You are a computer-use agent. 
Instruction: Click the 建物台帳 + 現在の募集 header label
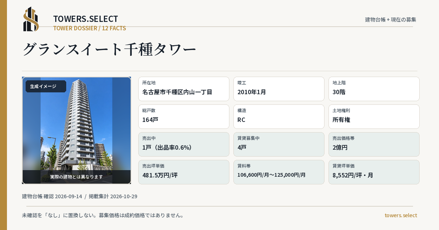[391, 20]
